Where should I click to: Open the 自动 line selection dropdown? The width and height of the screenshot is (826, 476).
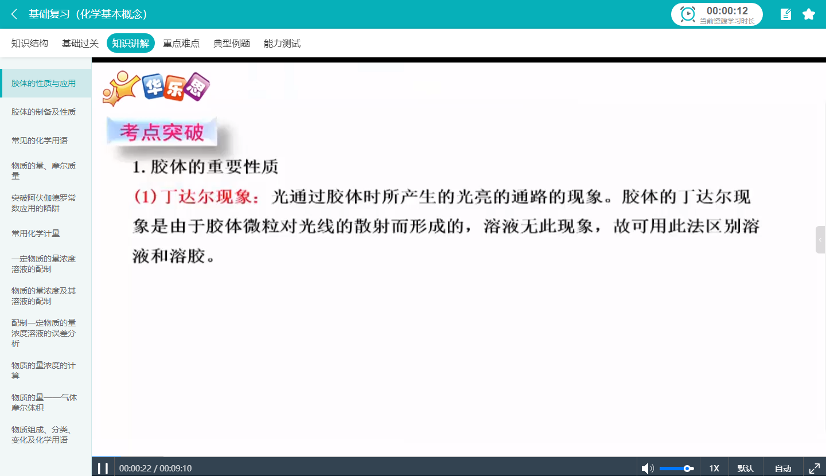[x=783, y=469]
